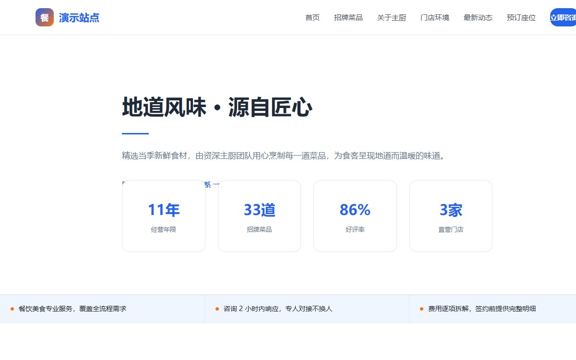Click the text 咨询 2 小时内响应，专人对接不换人
576x360 pixels.
click(278, 309)
